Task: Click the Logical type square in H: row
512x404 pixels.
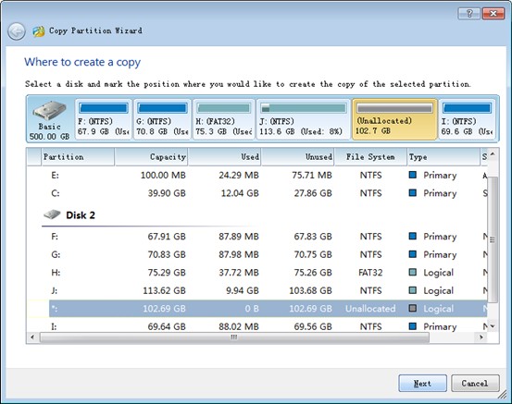Action: [x=413, y=272]
